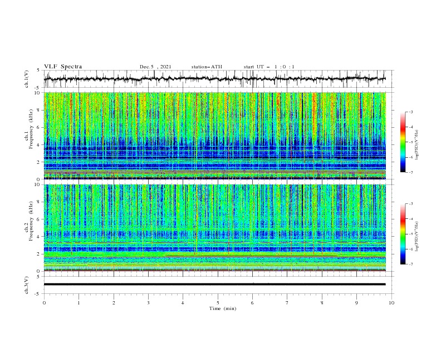Click the ch.1 frequency axis "6" tick label

(x=40, y=128)
